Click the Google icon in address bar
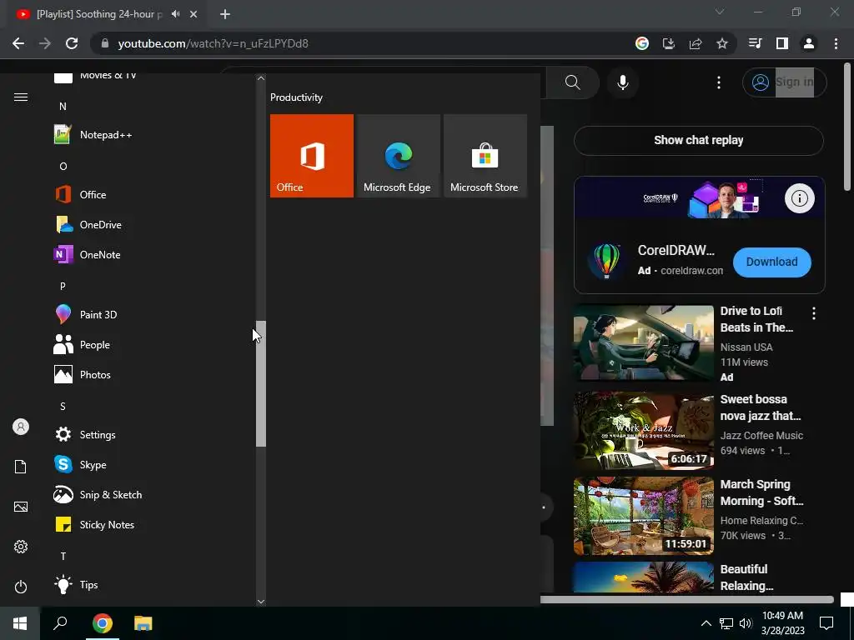 click(x=642, y=43)
